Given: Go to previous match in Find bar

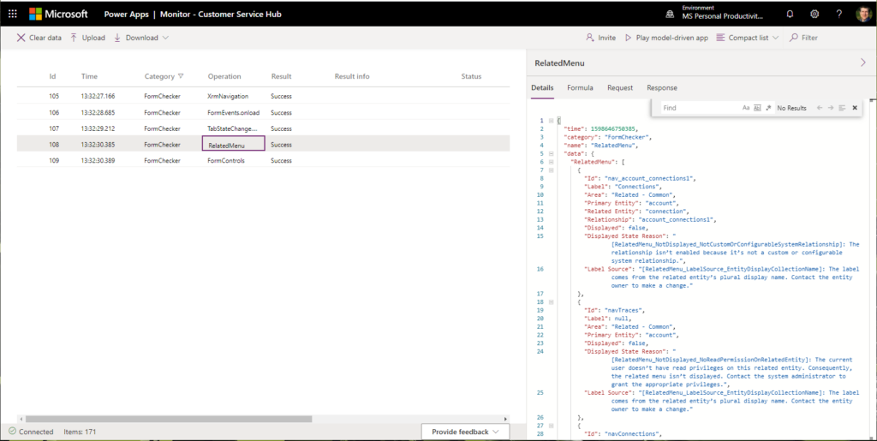Looking at the screenshot, I should pyautogui.click(x=820, y=108).
